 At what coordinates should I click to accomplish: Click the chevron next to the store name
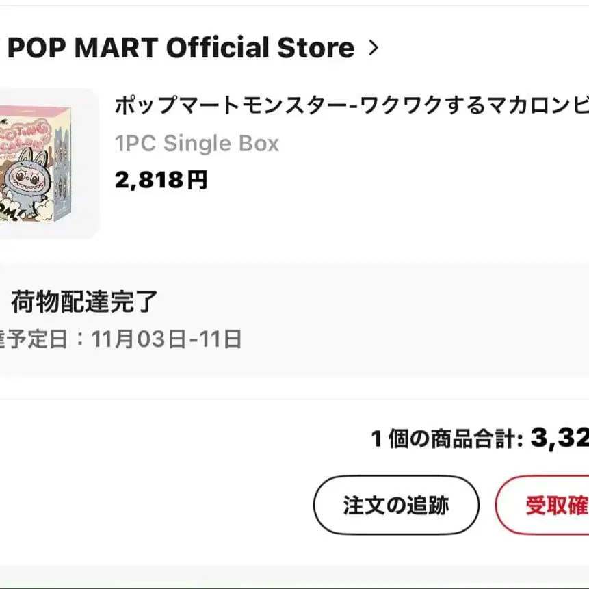tap(373, 48)
